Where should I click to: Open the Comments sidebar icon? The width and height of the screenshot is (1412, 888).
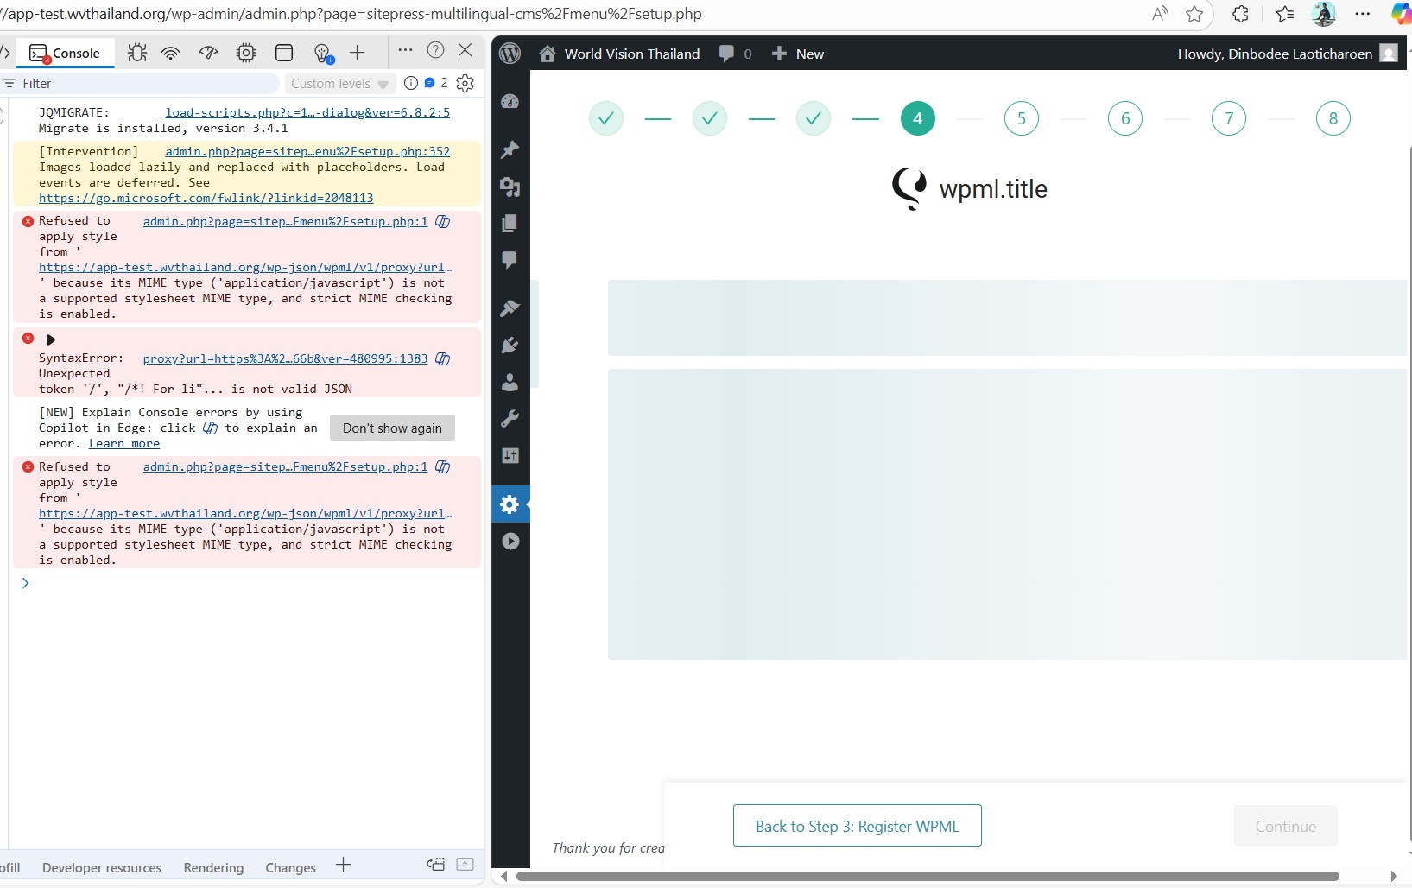point(510,260)
